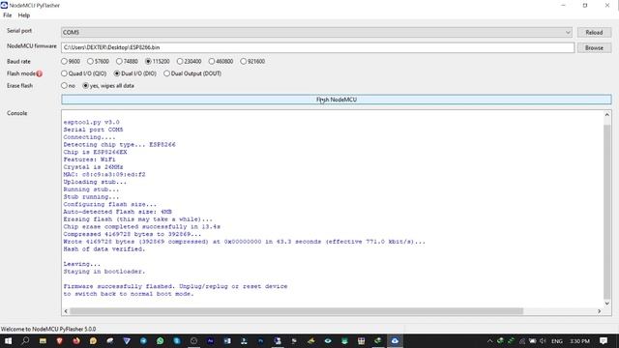Image resolution: width=619 pixels, height=348 pixels.
Task: Open taskbar search magnifier
Action: [25, 340]
